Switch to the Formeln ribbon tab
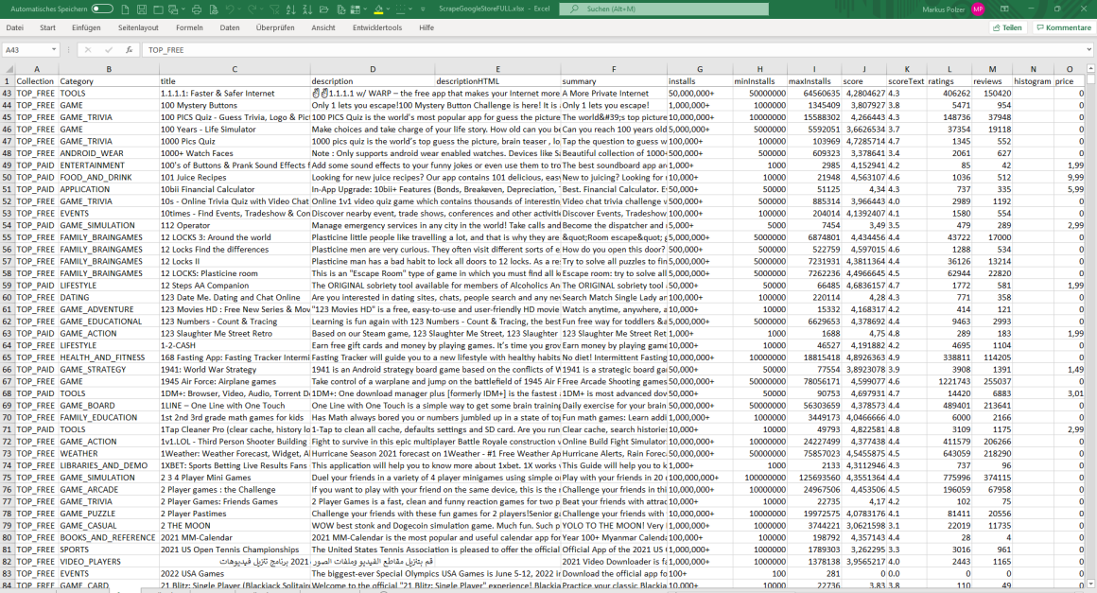The height and width of the screenshot is (593, 1097). (189, 28)
